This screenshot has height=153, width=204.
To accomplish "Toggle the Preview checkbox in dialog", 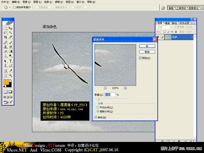I will (140, 58).
